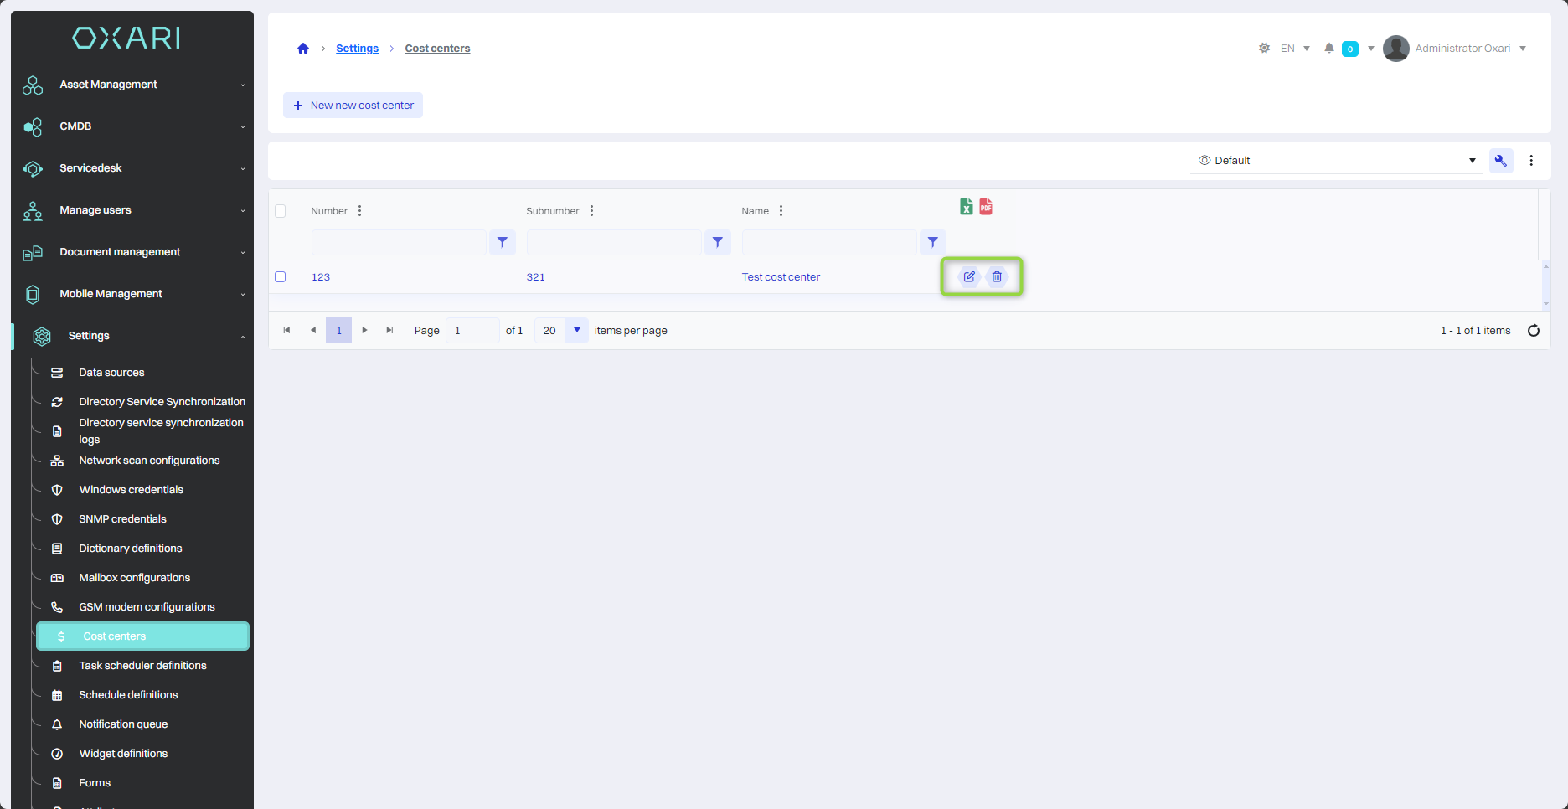Export the table to Excel
The height and width of the screenshot is (809, 1568).
click(x=966, y=207)
